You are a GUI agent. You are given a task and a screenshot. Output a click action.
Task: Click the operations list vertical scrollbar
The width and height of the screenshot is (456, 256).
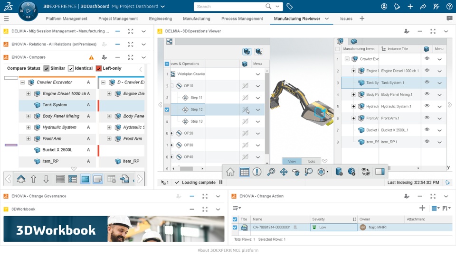click(266, 113)
